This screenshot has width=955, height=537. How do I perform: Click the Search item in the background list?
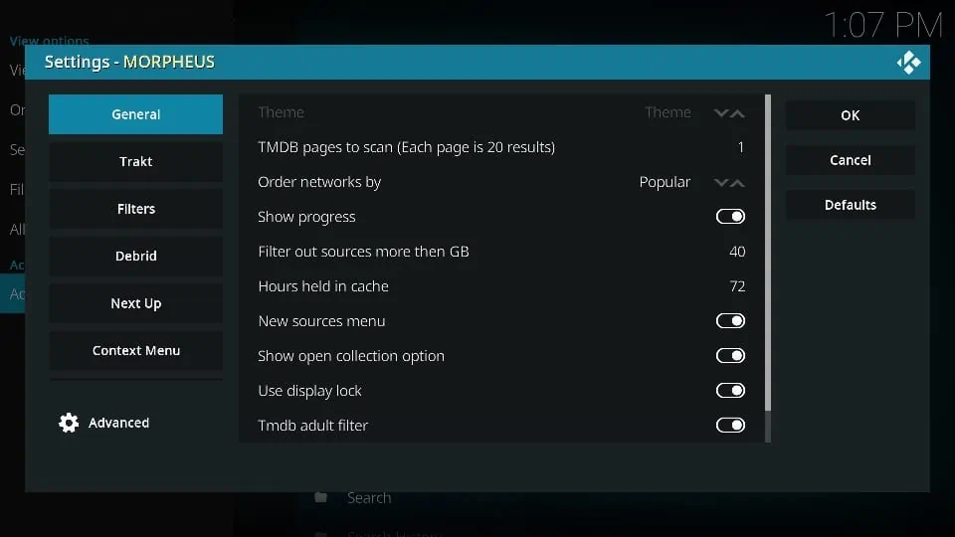[369, 497]
